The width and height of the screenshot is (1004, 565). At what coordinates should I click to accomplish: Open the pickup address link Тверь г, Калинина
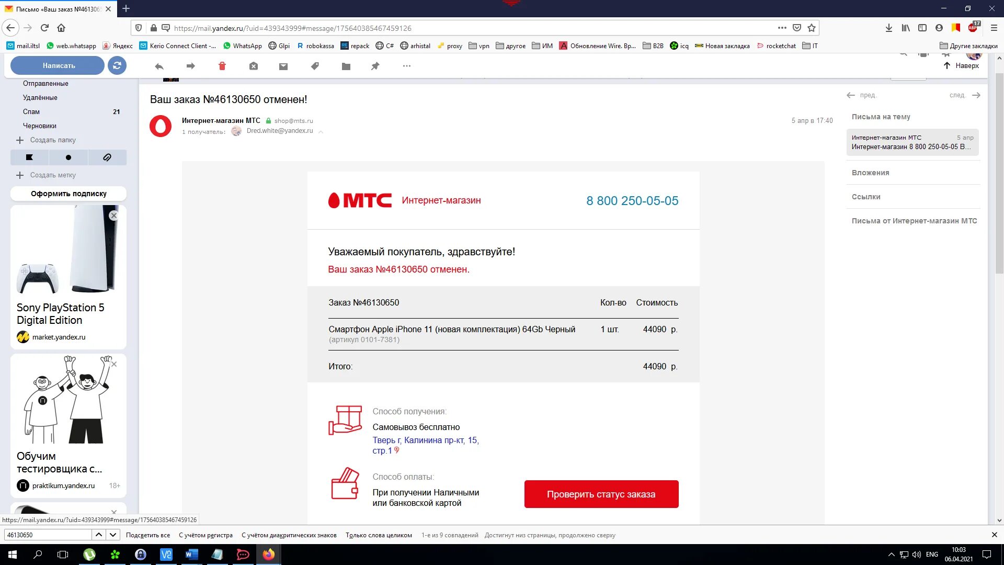(426, 445)
